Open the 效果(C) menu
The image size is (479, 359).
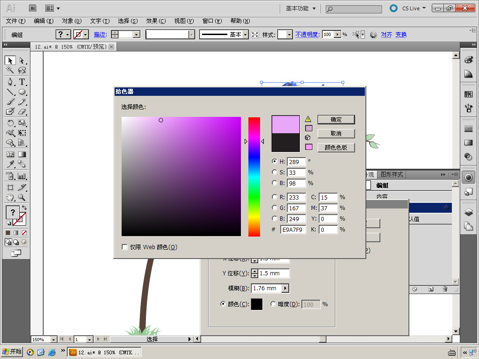point(156,21)
